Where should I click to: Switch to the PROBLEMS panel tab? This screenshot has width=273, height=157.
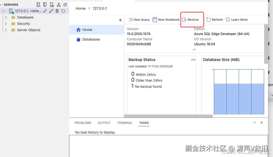(x=83, y=123)
